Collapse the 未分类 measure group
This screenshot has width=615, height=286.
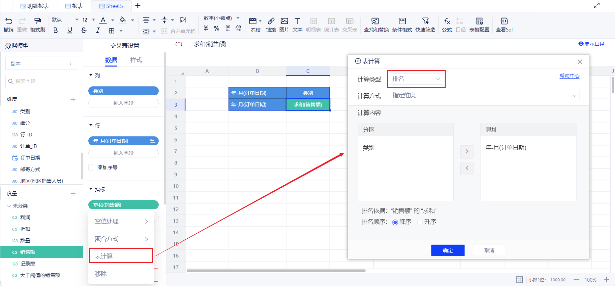coord(9,206)
